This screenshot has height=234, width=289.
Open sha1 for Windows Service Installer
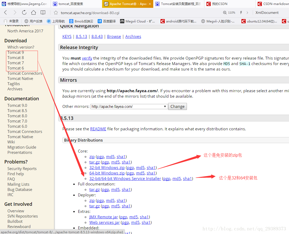[x=187, y=178]
